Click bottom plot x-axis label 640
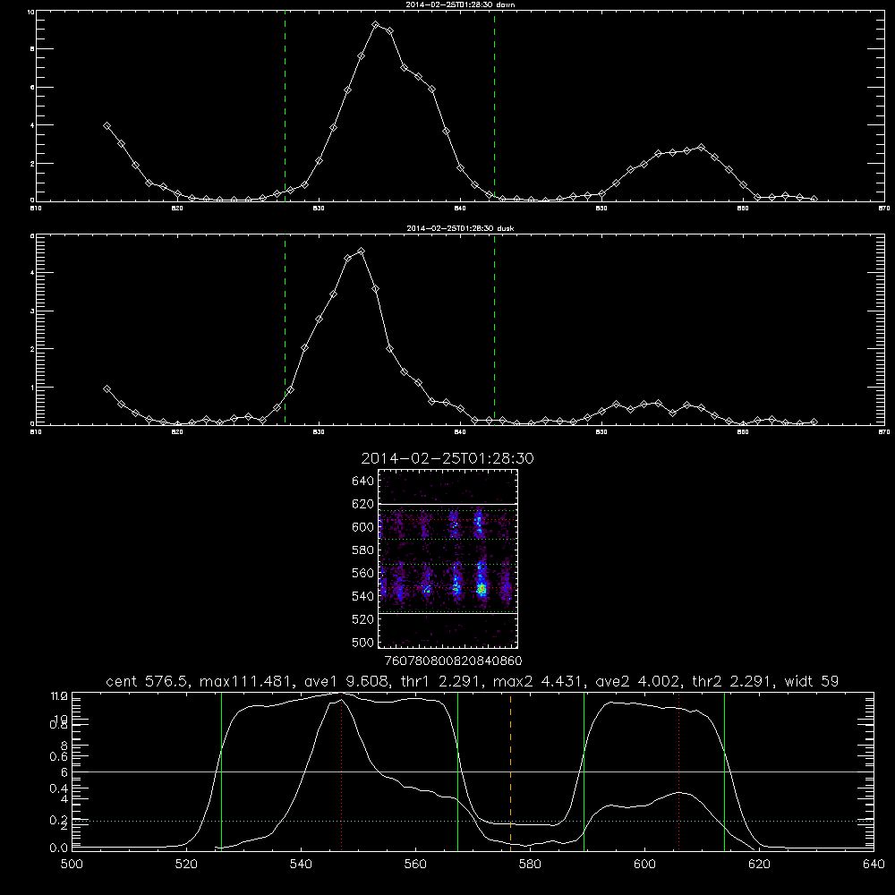 click(x=874, y=865)
